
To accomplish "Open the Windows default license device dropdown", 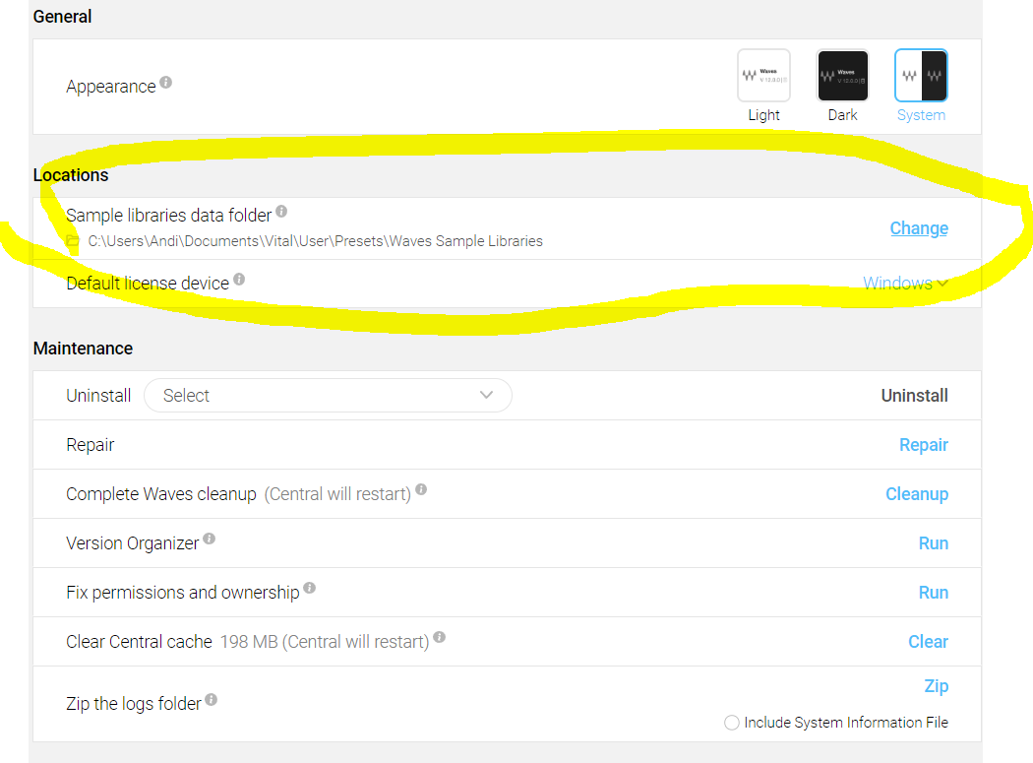I will [906, 283].
